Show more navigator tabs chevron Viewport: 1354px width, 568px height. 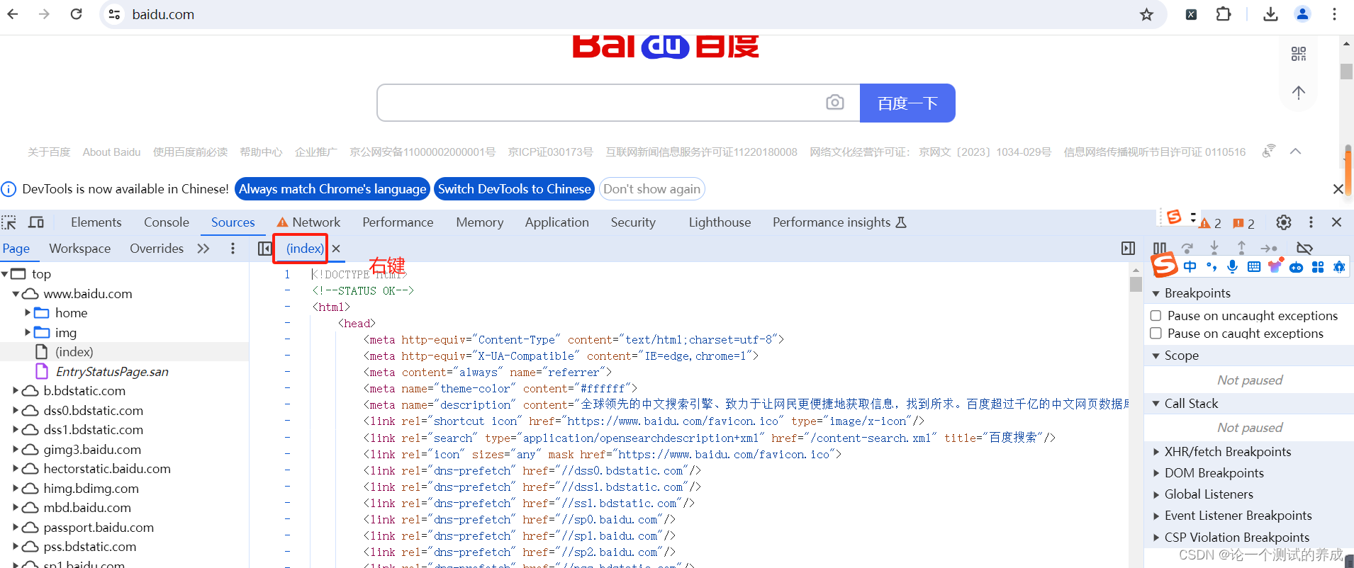203,249
